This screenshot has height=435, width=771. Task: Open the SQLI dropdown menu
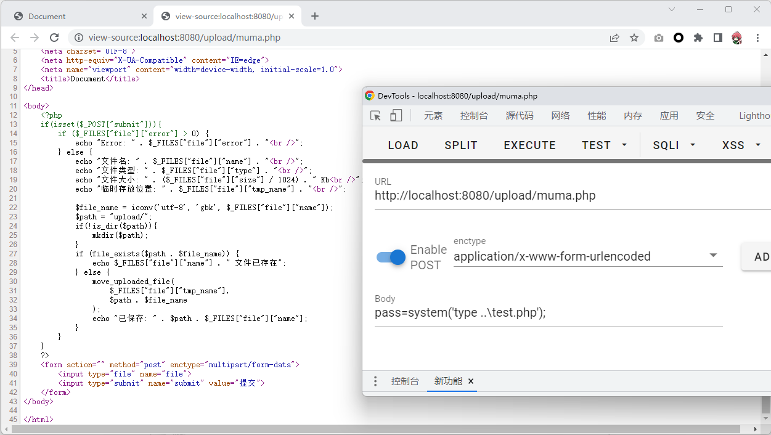point(674,145)
